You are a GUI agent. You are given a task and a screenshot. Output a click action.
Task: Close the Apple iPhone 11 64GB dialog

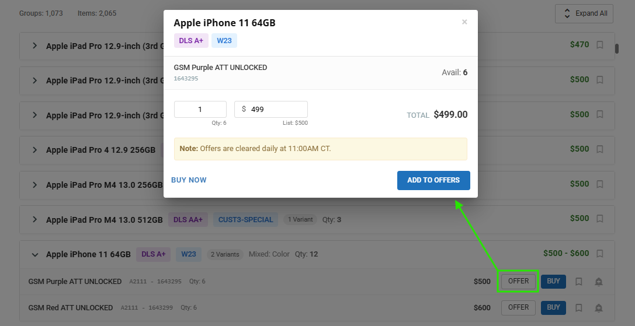[464, 22]
